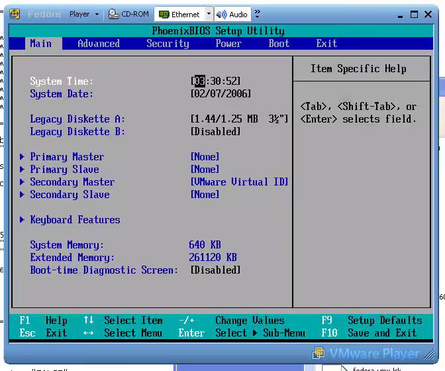Click the Esc Exit hint
This screenshot has width=445, height=371.
pyautogui.click(x=43, y=333)
